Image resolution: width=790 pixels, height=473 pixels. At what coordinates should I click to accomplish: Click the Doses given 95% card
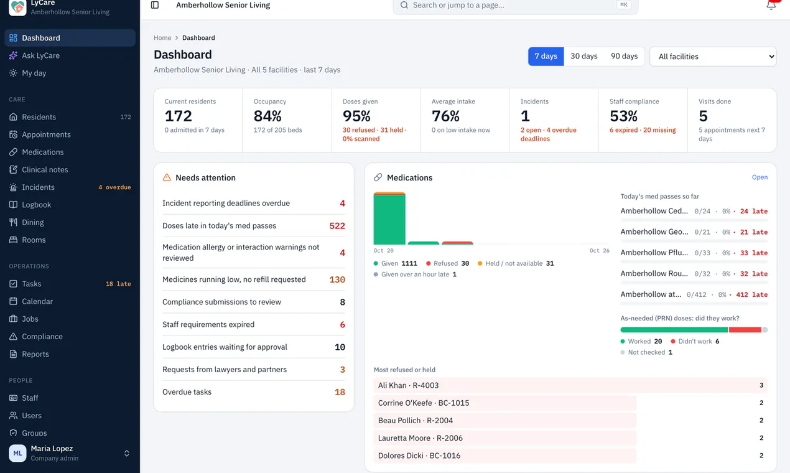click(x=376, y=120)
